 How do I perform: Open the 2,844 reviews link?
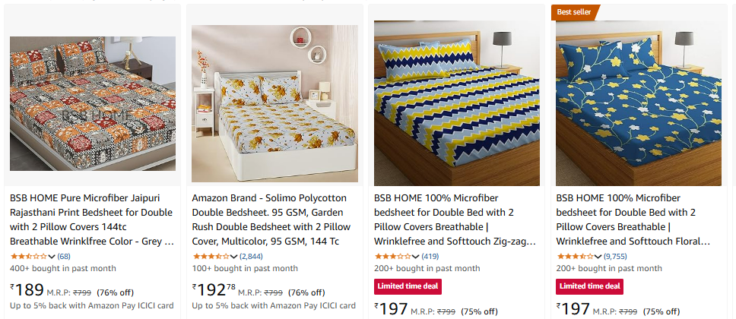click(x=251, y=256)
